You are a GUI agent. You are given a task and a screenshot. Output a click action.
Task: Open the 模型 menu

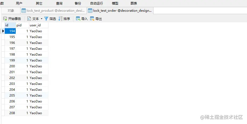coord(115,3)
